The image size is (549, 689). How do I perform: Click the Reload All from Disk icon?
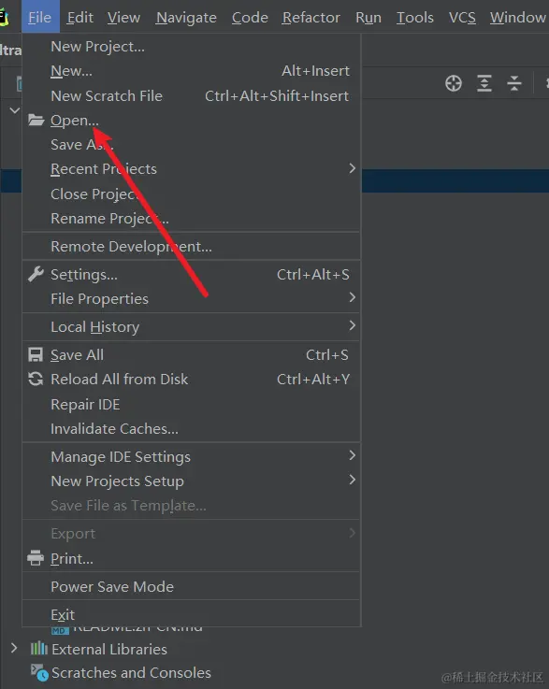[36, 379]
